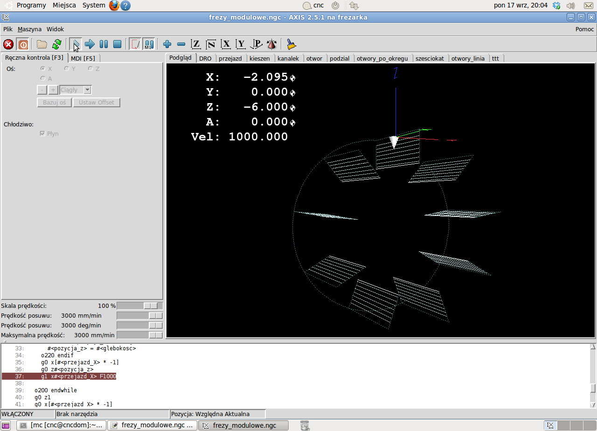The height and width of the screenshot is (431, 597).
Task: Set front Y view
Action: 241,44
